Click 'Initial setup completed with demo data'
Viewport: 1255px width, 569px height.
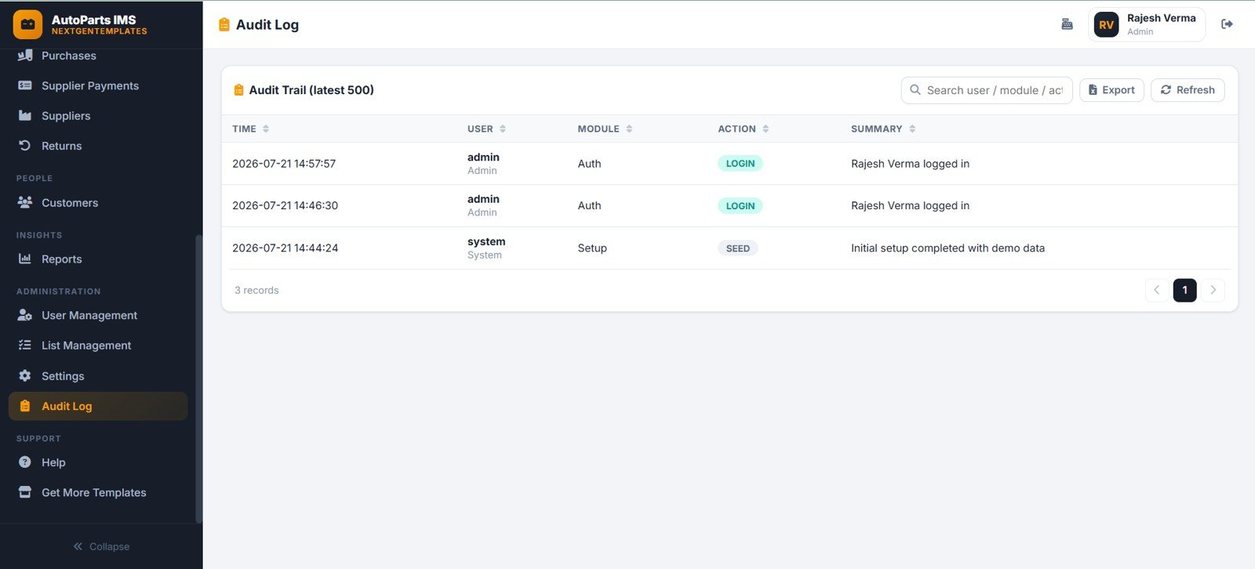click(948, 248)
